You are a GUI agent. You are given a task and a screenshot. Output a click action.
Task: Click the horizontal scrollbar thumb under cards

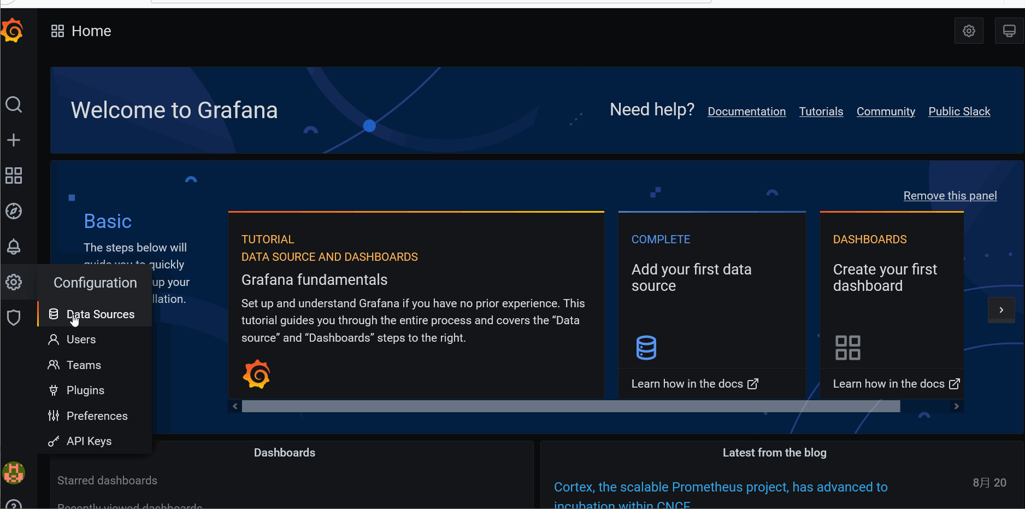click(571, 406)
